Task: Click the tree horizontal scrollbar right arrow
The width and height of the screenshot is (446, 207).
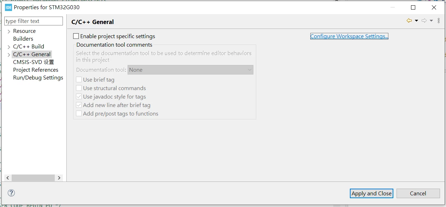Action: pos(59,178)
